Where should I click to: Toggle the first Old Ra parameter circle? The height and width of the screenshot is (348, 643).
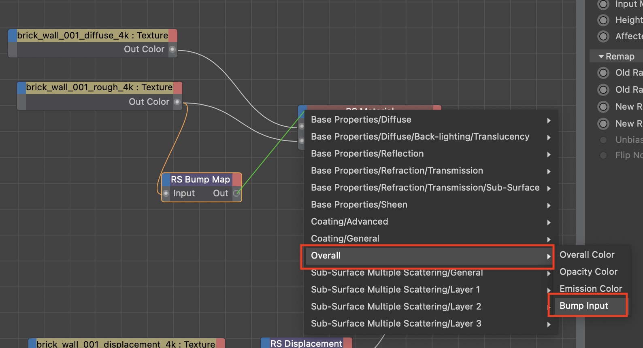tap(603, 73)
